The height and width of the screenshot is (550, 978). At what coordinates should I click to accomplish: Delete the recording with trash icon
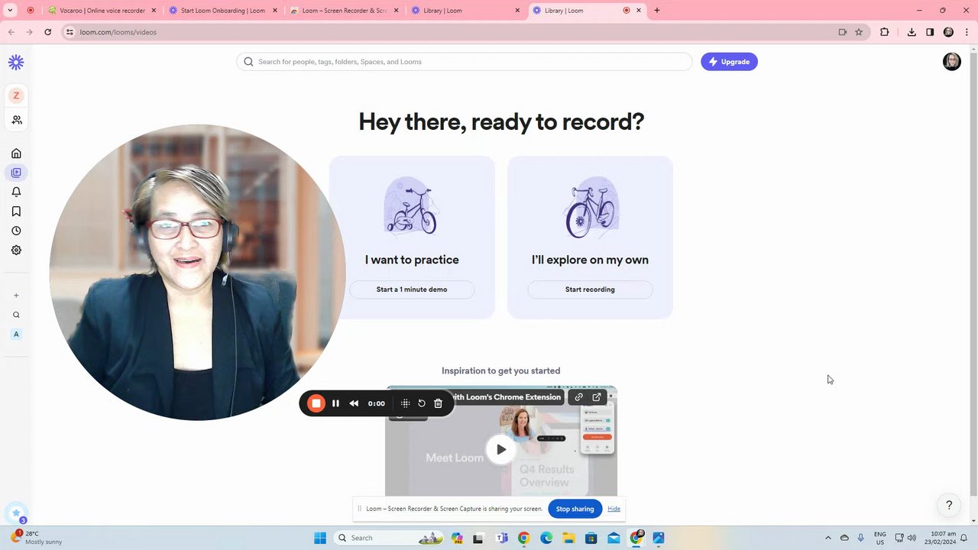(439, 403)
